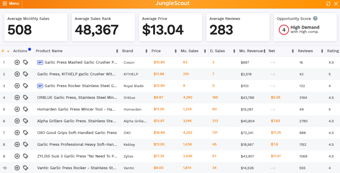Click the tag icon for Homarden row

[25, 109]
